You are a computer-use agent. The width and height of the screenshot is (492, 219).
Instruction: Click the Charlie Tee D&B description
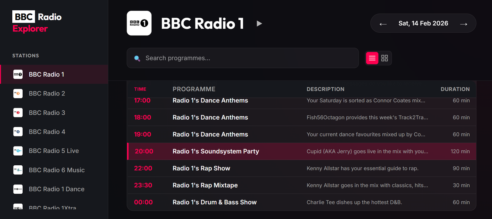354,202
